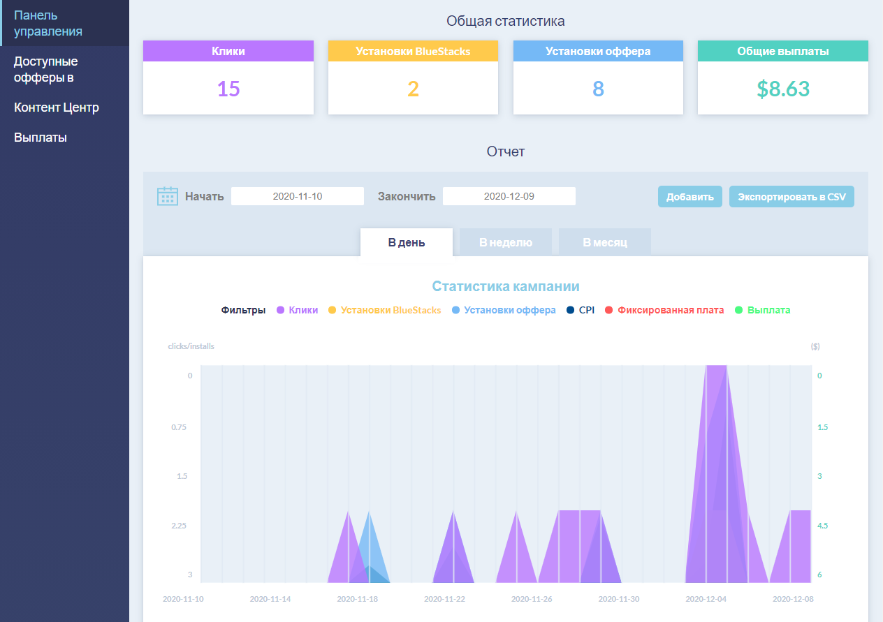Click the 2020-11-14 x-axis label
Image resolution: width=883 pixels, height=622 pixels.
click(270, 599)
